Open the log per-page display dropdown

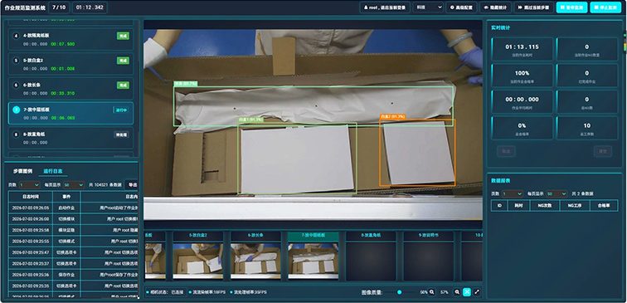pos(75,185)
